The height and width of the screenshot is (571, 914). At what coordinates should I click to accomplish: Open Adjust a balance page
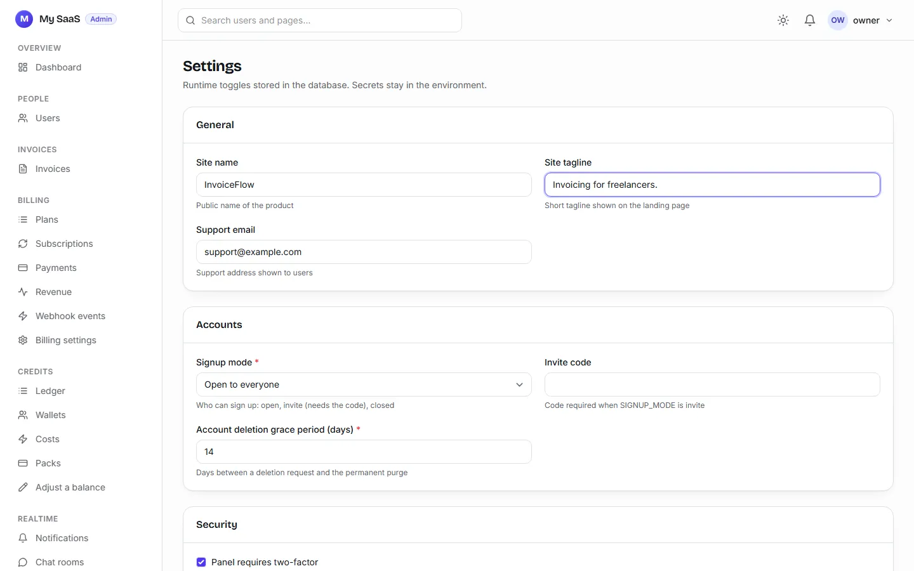point(81,487)
